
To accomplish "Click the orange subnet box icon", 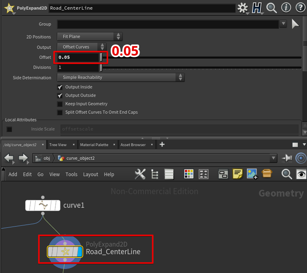I will point(267,173).
